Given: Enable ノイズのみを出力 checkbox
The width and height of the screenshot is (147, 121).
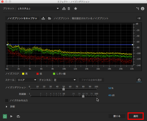Looking at the screenshot, I should coord(7,101).
